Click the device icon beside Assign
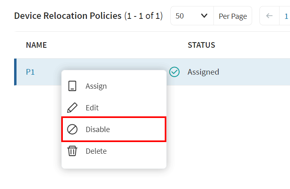Screen dimensions: 290x189 [72, 86]
